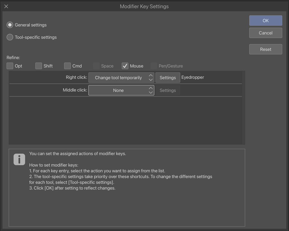Select Tool-specific settings radio button
This screenshot has width=289, height=231.
[10, 37]
